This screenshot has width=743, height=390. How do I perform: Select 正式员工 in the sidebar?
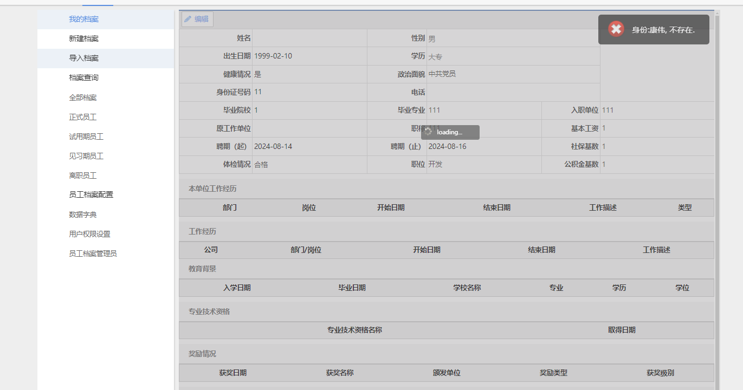click(83, 117)
